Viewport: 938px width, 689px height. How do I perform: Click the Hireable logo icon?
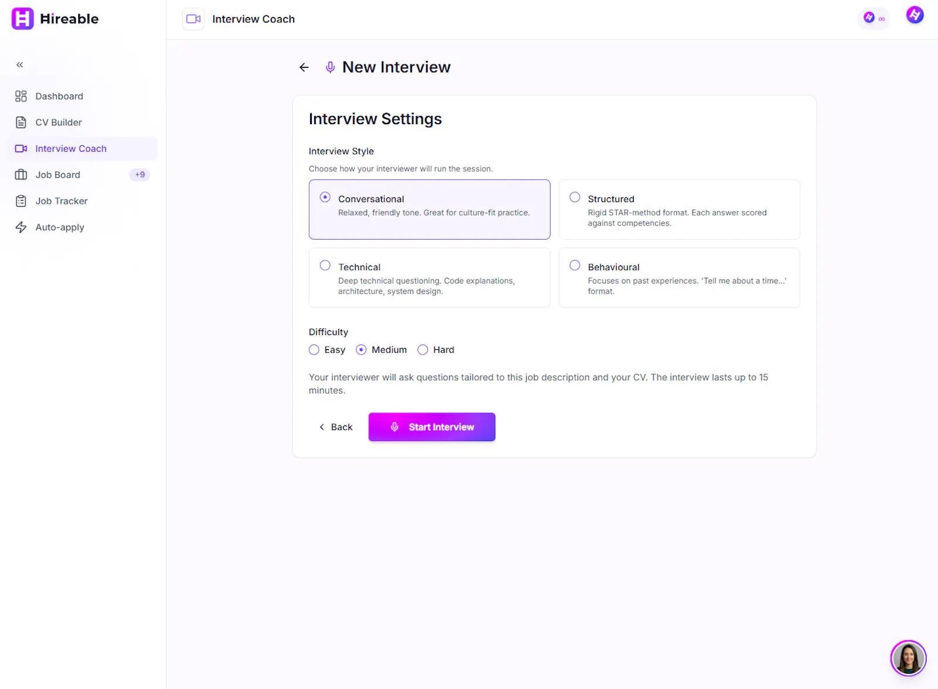pyautogui.click(x=22, y=19)
